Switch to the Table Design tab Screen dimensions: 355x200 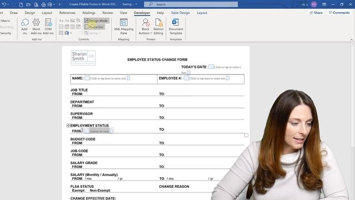coord(180,13)
